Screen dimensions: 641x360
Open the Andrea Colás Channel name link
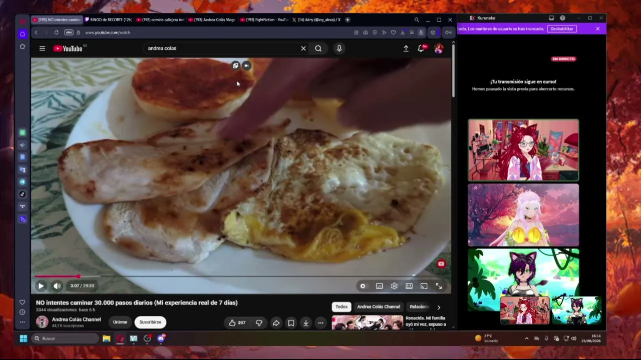76,319
